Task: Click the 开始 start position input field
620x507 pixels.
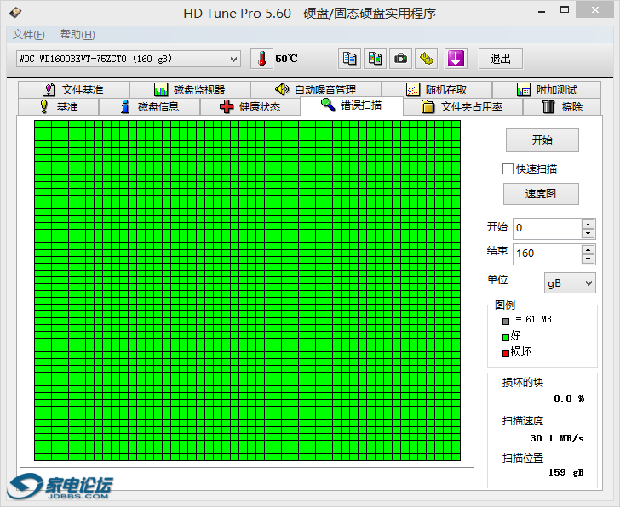Action: pos(548,228)
